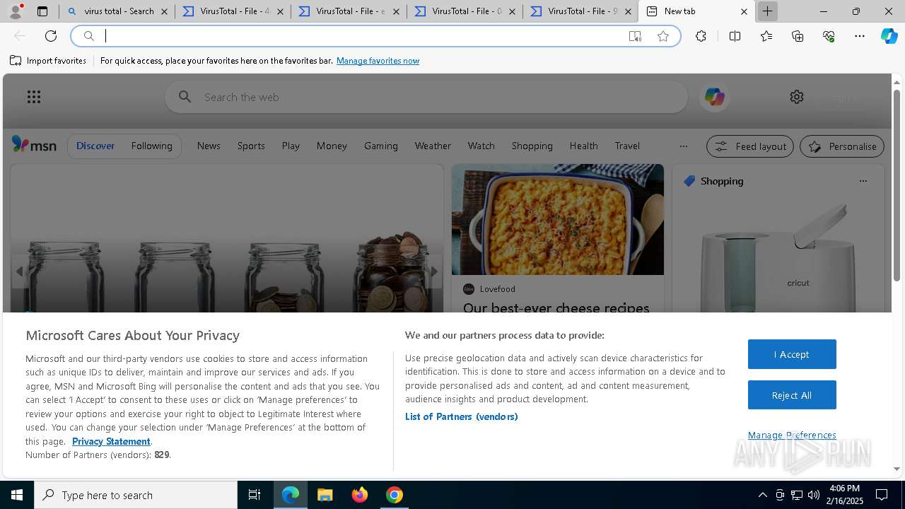This screenshot has height=509, width=905.
Task: Open the cheese recipes article image
Action: point(558,220)
